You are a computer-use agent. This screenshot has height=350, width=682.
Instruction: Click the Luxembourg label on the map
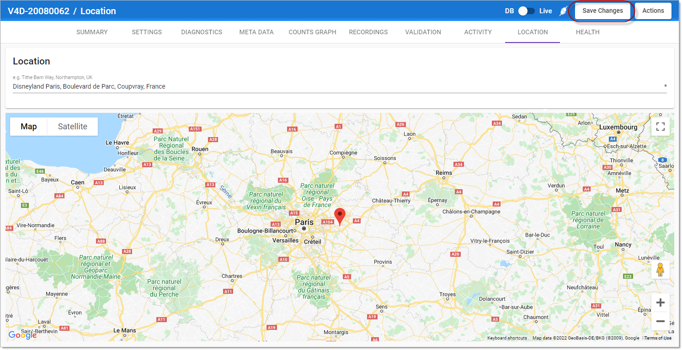[618, 127]
